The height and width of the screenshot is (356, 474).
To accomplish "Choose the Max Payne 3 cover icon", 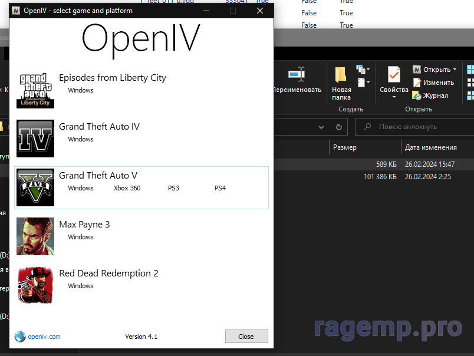I will (35, 236).
